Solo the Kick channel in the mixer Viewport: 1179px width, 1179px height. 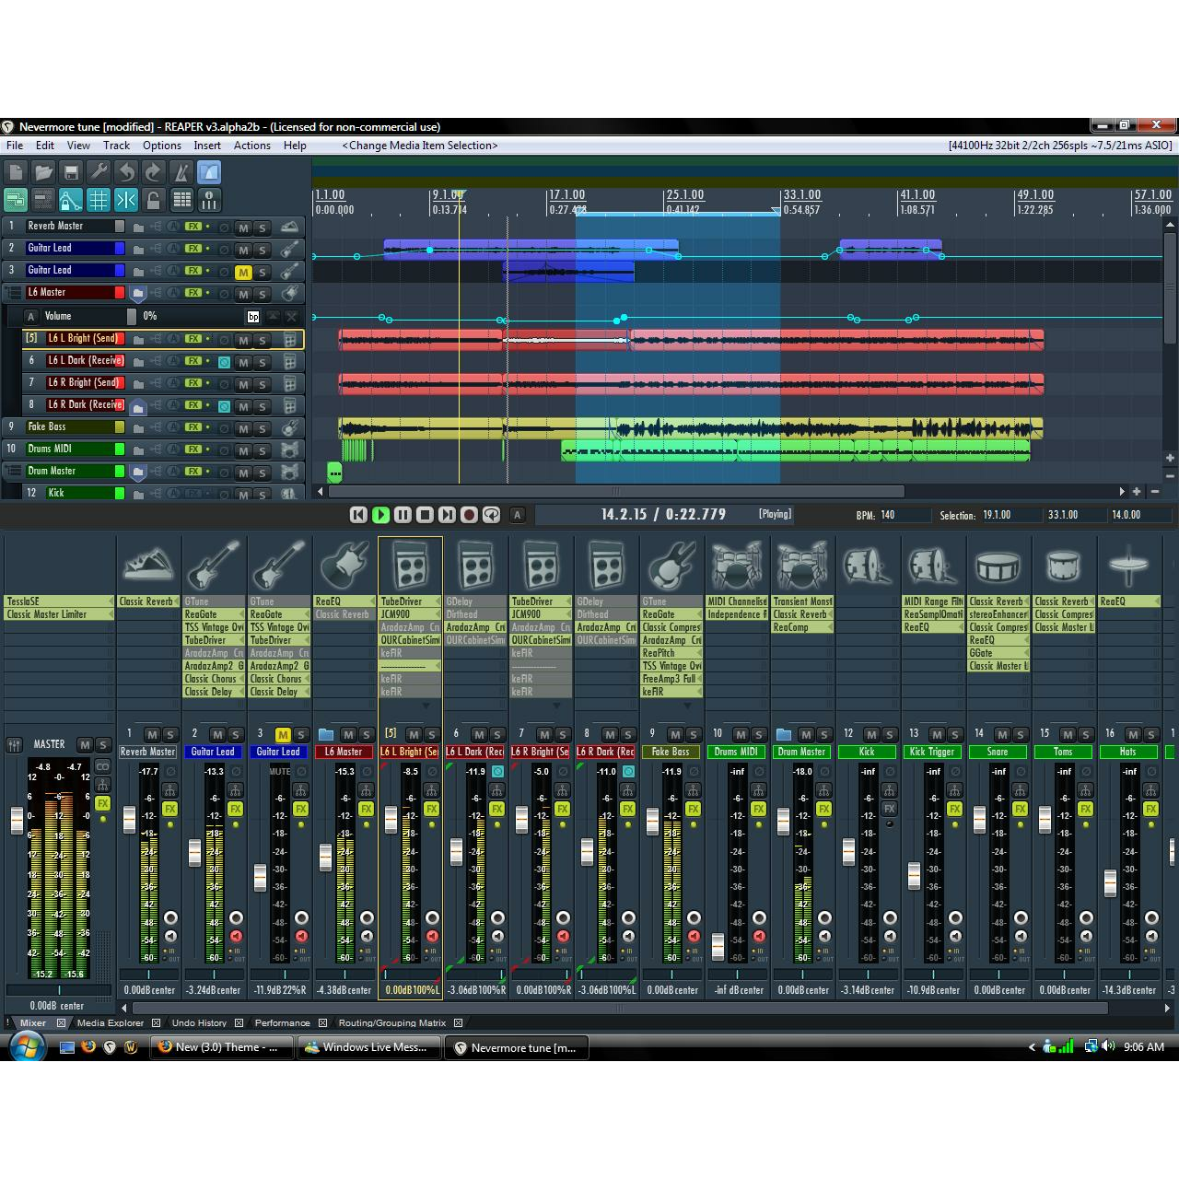click(890, 734)
